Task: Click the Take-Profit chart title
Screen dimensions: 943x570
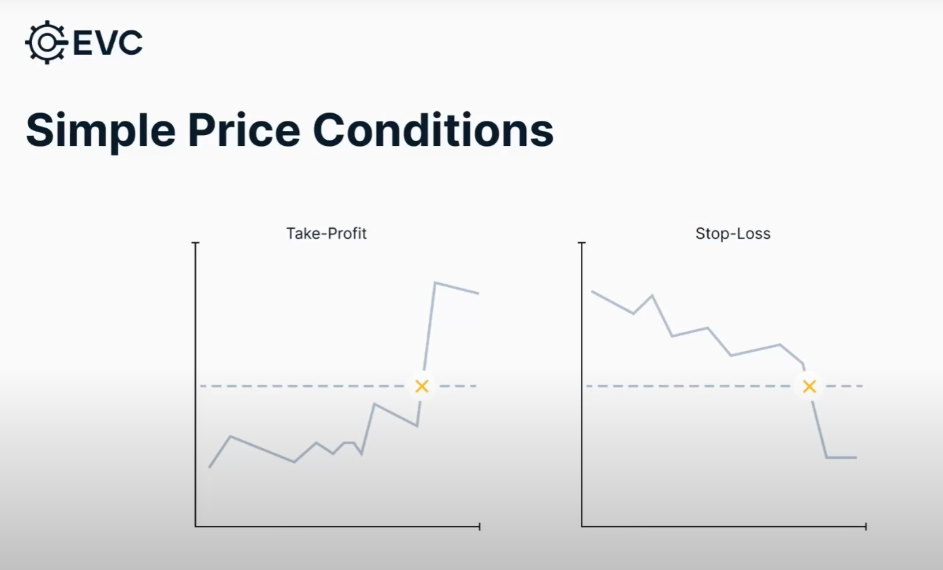Action: point(327,234)
